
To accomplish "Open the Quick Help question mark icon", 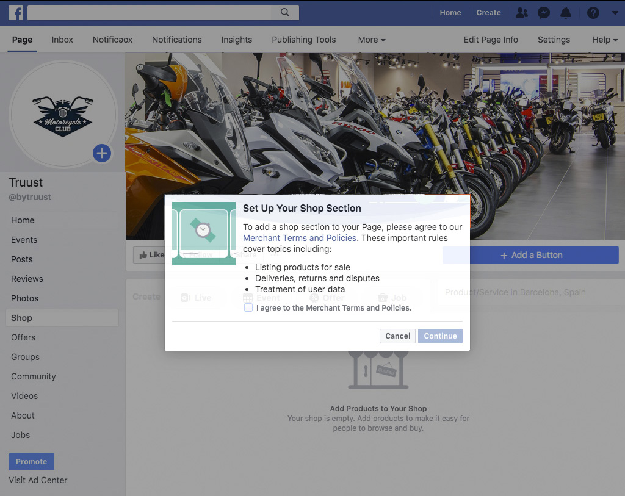I will (x=593, y=13).
